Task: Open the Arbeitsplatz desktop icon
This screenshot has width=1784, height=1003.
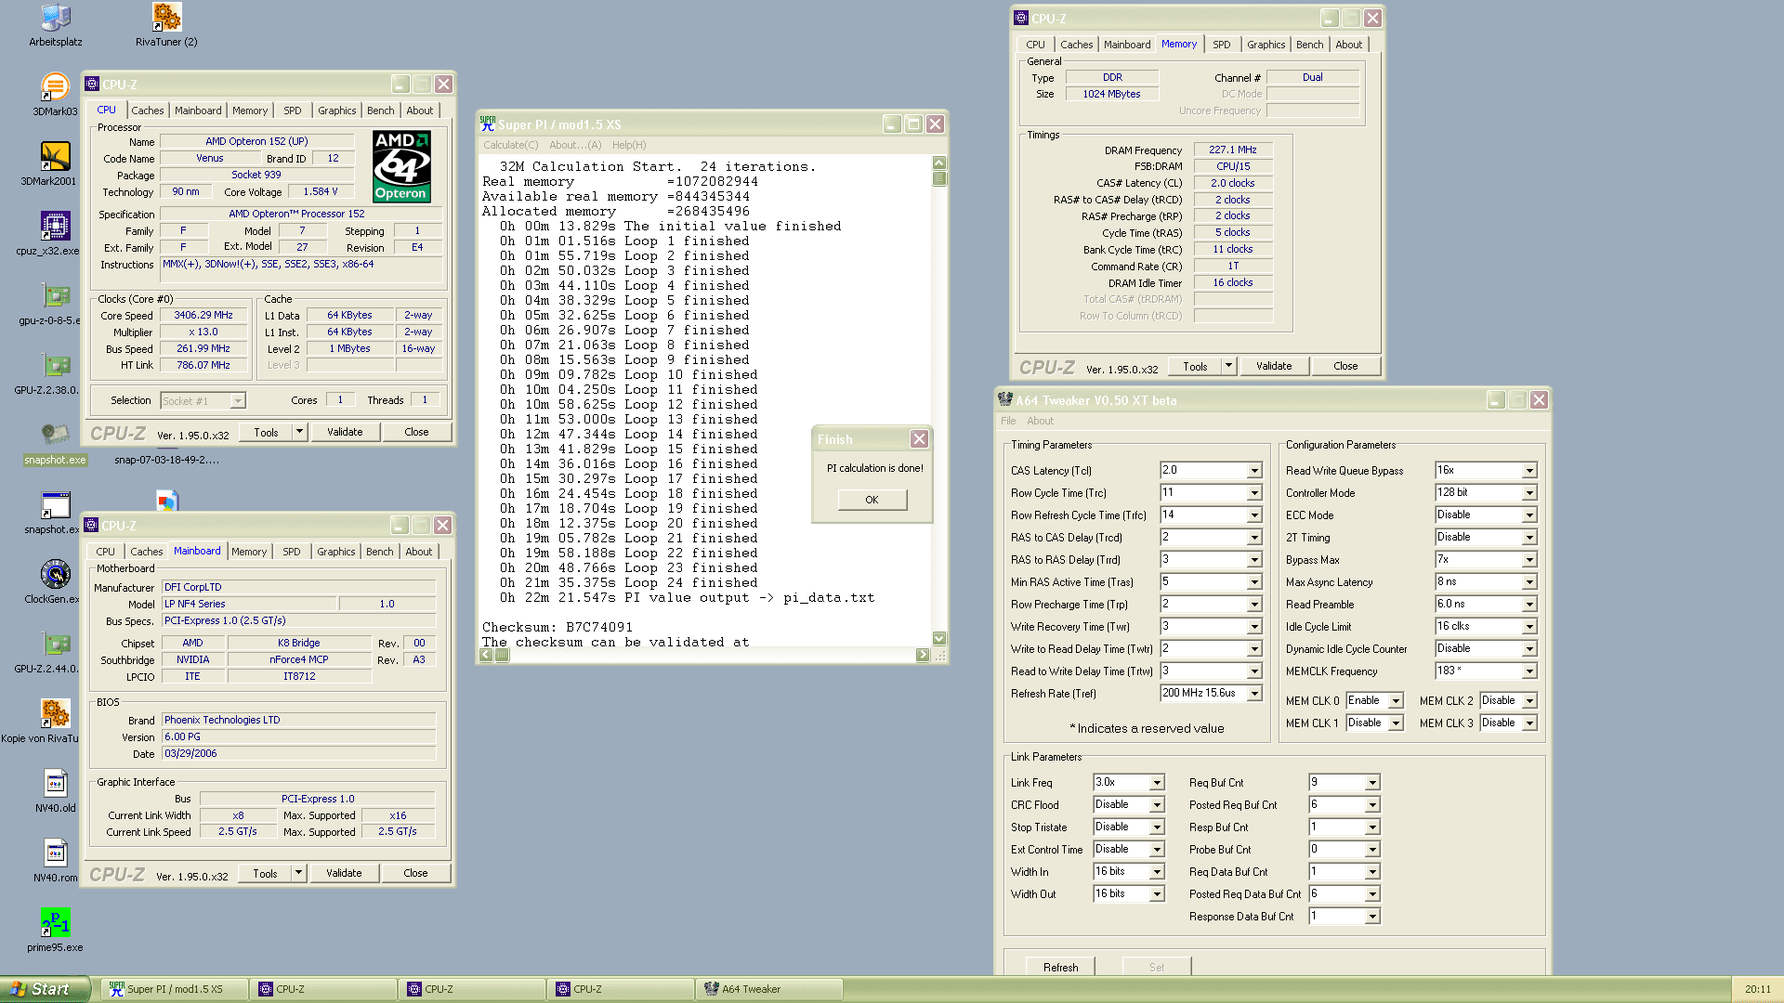Action: coord(55,25)
